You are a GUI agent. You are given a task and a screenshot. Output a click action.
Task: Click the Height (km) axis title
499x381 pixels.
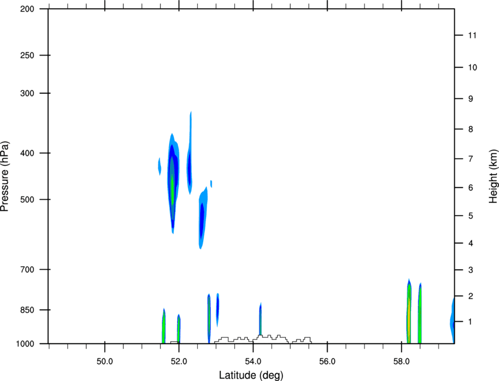(x=493, y=176)
